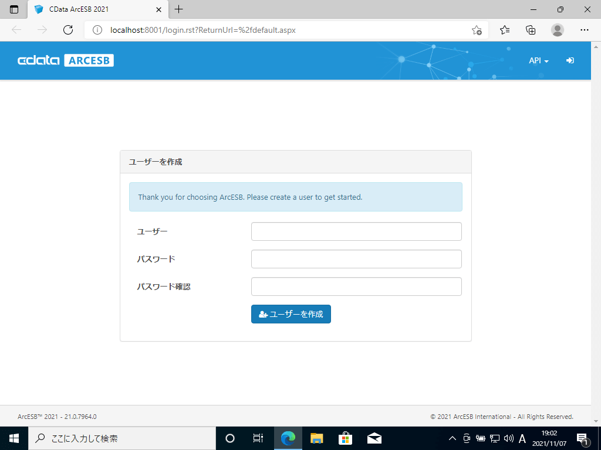The height and width of the screenshot is (450, 601).
Task: Click the version text 21.0.7964.0
Action: (x=80, y=417)
